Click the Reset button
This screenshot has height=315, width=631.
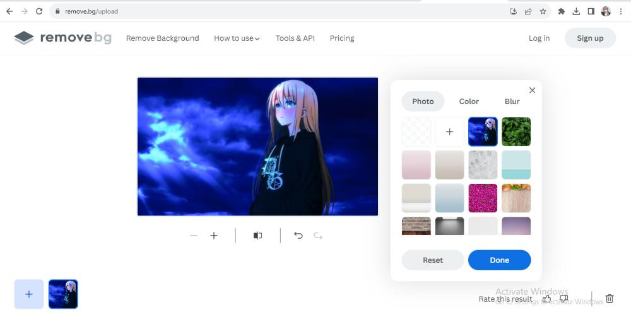click(433, 260)
